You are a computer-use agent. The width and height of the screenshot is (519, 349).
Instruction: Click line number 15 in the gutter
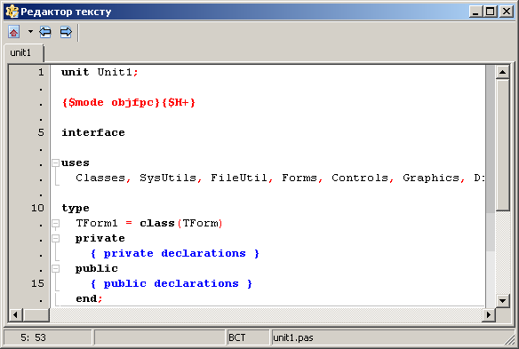[37, 283]
